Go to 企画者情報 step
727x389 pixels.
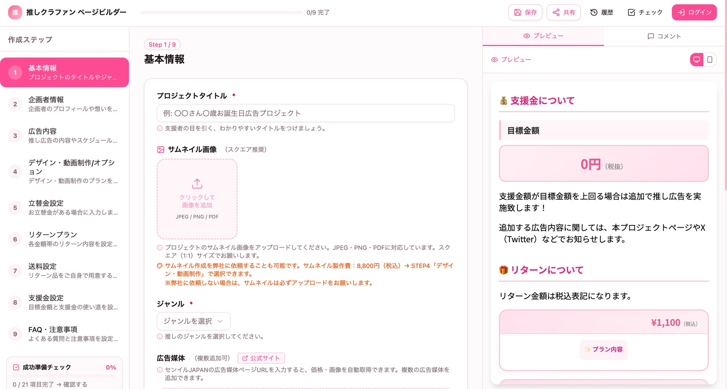(x=64, y=104)
